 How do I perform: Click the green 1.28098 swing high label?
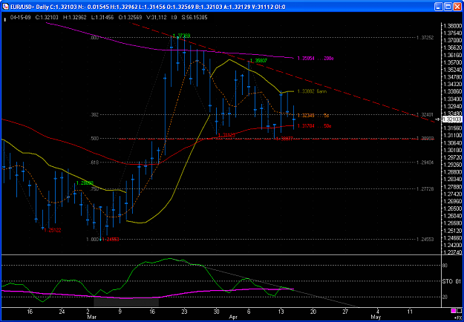click(85, 183)
